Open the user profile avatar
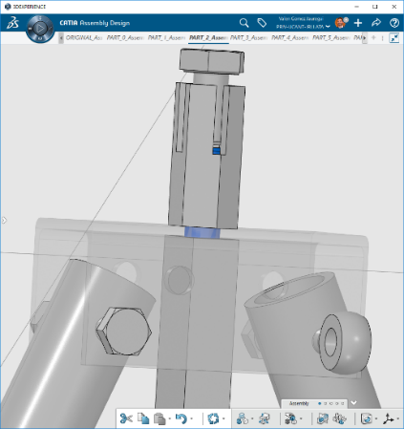Screen dimensions: 404x429 click(340, 23)
